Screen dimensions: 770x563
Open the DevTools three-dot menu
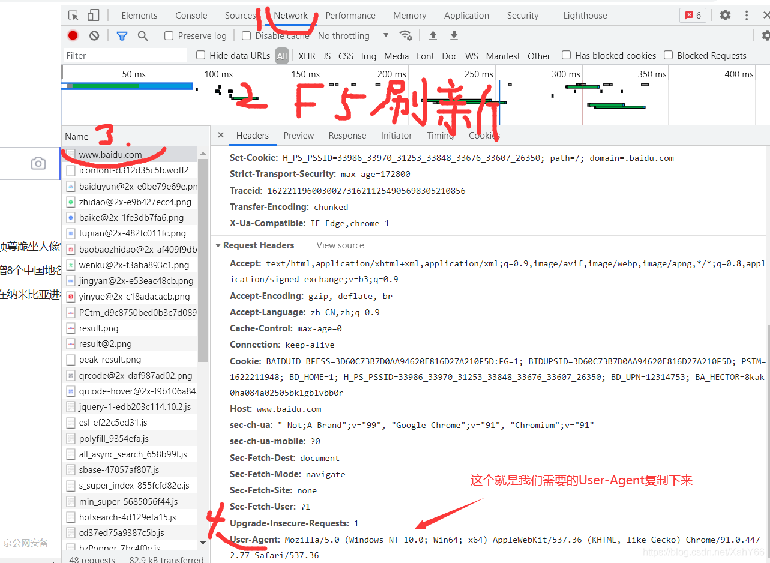[747, 16]
